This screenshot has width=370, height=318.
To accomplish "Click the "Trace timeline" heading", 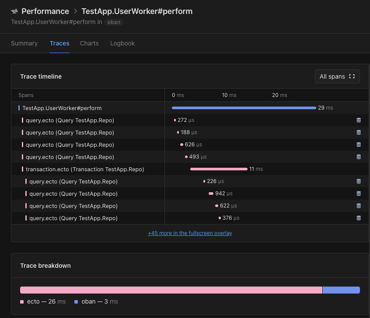I will pos(41,76).
